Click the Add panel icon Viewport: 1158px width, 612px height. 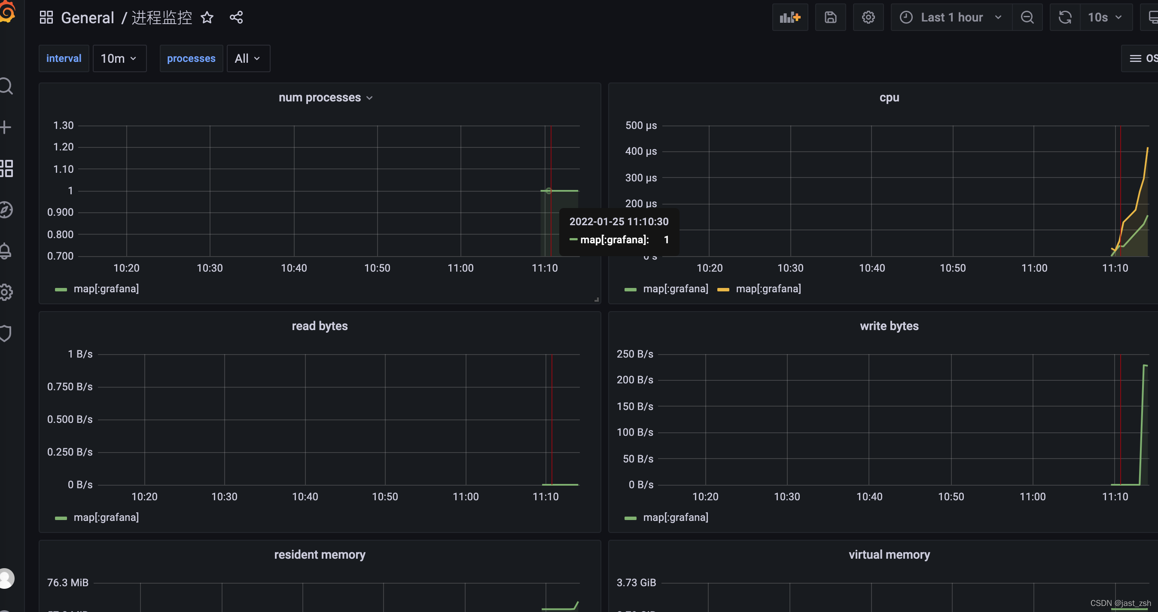click(x=789, y=18)
